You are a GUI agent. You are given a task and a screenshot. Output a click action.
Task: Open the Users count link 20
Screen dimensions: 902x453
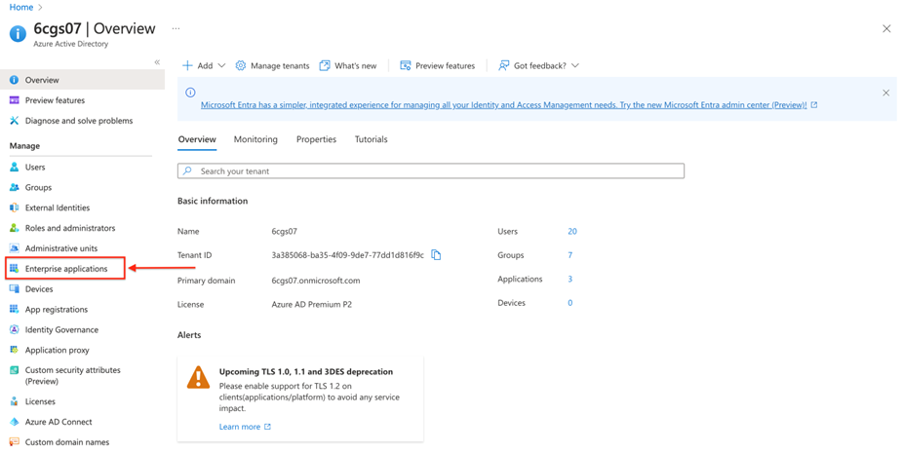(572, 232)
